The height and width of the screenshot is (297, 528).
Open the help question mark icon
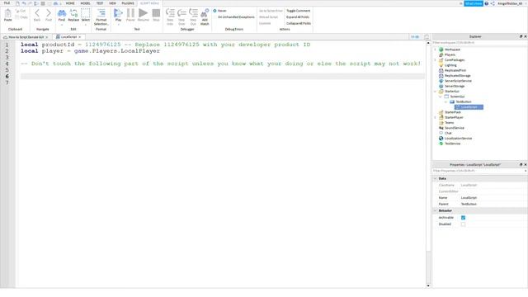[486, 3]
